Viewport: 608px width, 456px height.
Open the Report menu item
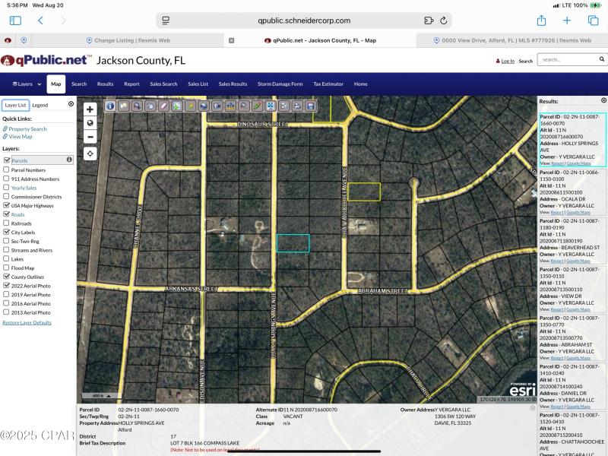point(131,84)
